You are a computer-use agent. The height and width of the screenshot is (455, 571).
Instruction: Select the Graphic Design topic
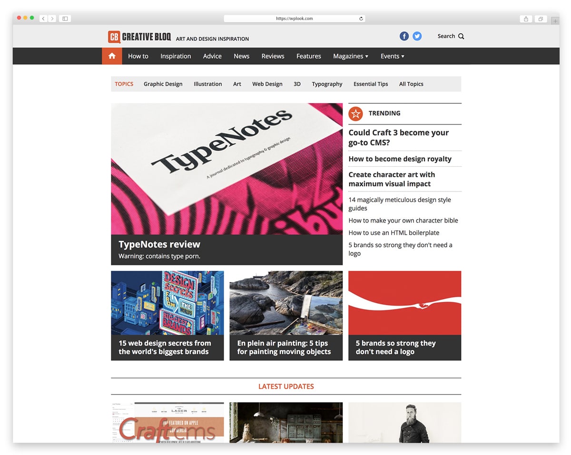163,84
